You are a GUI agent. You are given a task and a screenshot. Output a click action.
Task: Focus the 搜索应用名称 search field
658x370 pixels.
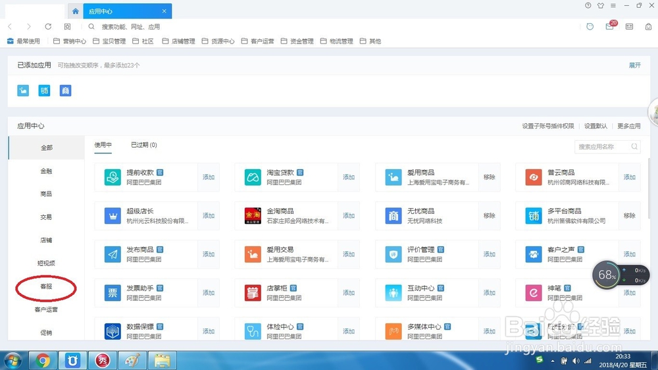click(x=607, y=147)
